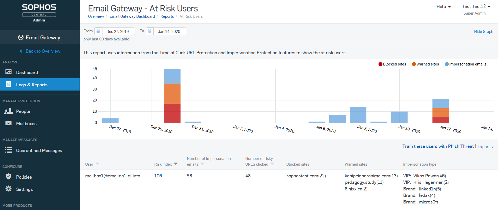498x210 pixels.
Task: Open the Test Test12 account menu
Action: coord(476,7)
